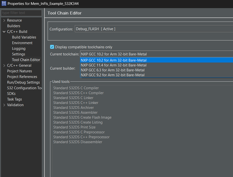Expand the C/C++ General node
Viewport: 233px width, 177px height.
tap(4, 65)
